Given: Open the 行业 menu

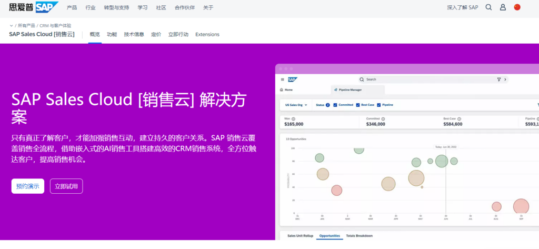Looking at the screenshot, I should point(91,7).
